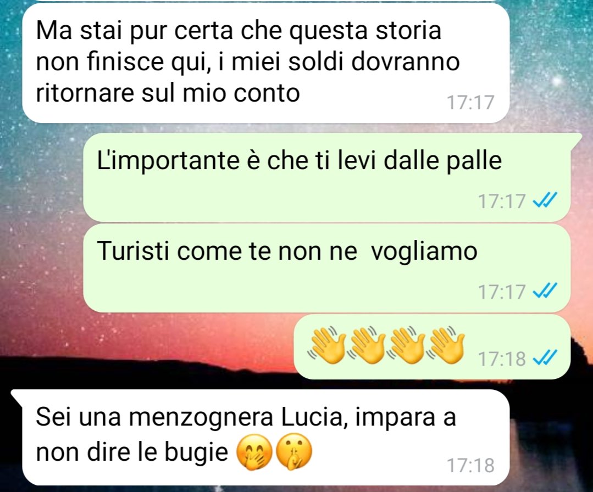593x492 pixels.
Task: Tap the hand-over-mouth emoji
Action: pos(254,452)
